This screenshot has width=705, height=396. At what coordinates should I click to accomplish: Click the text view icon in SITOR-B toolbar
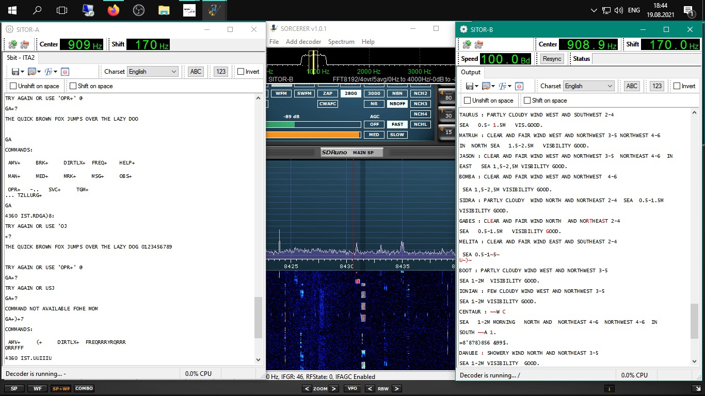pyautogui.click(x=485, y=86)
